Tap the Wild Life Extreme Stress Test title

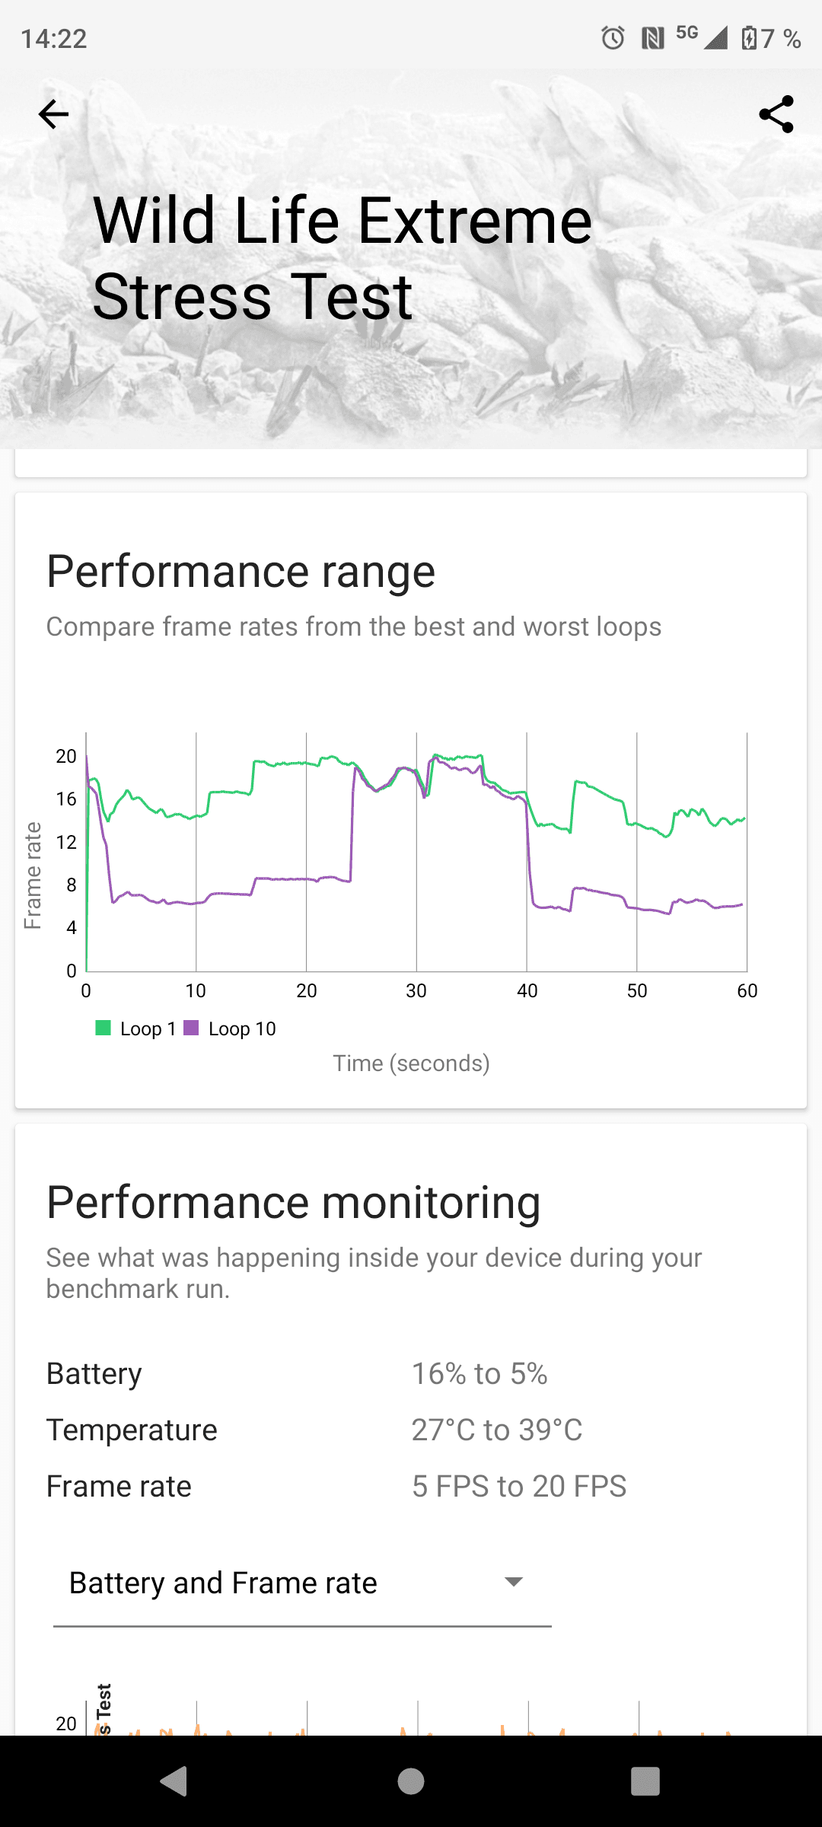(342, 258)
